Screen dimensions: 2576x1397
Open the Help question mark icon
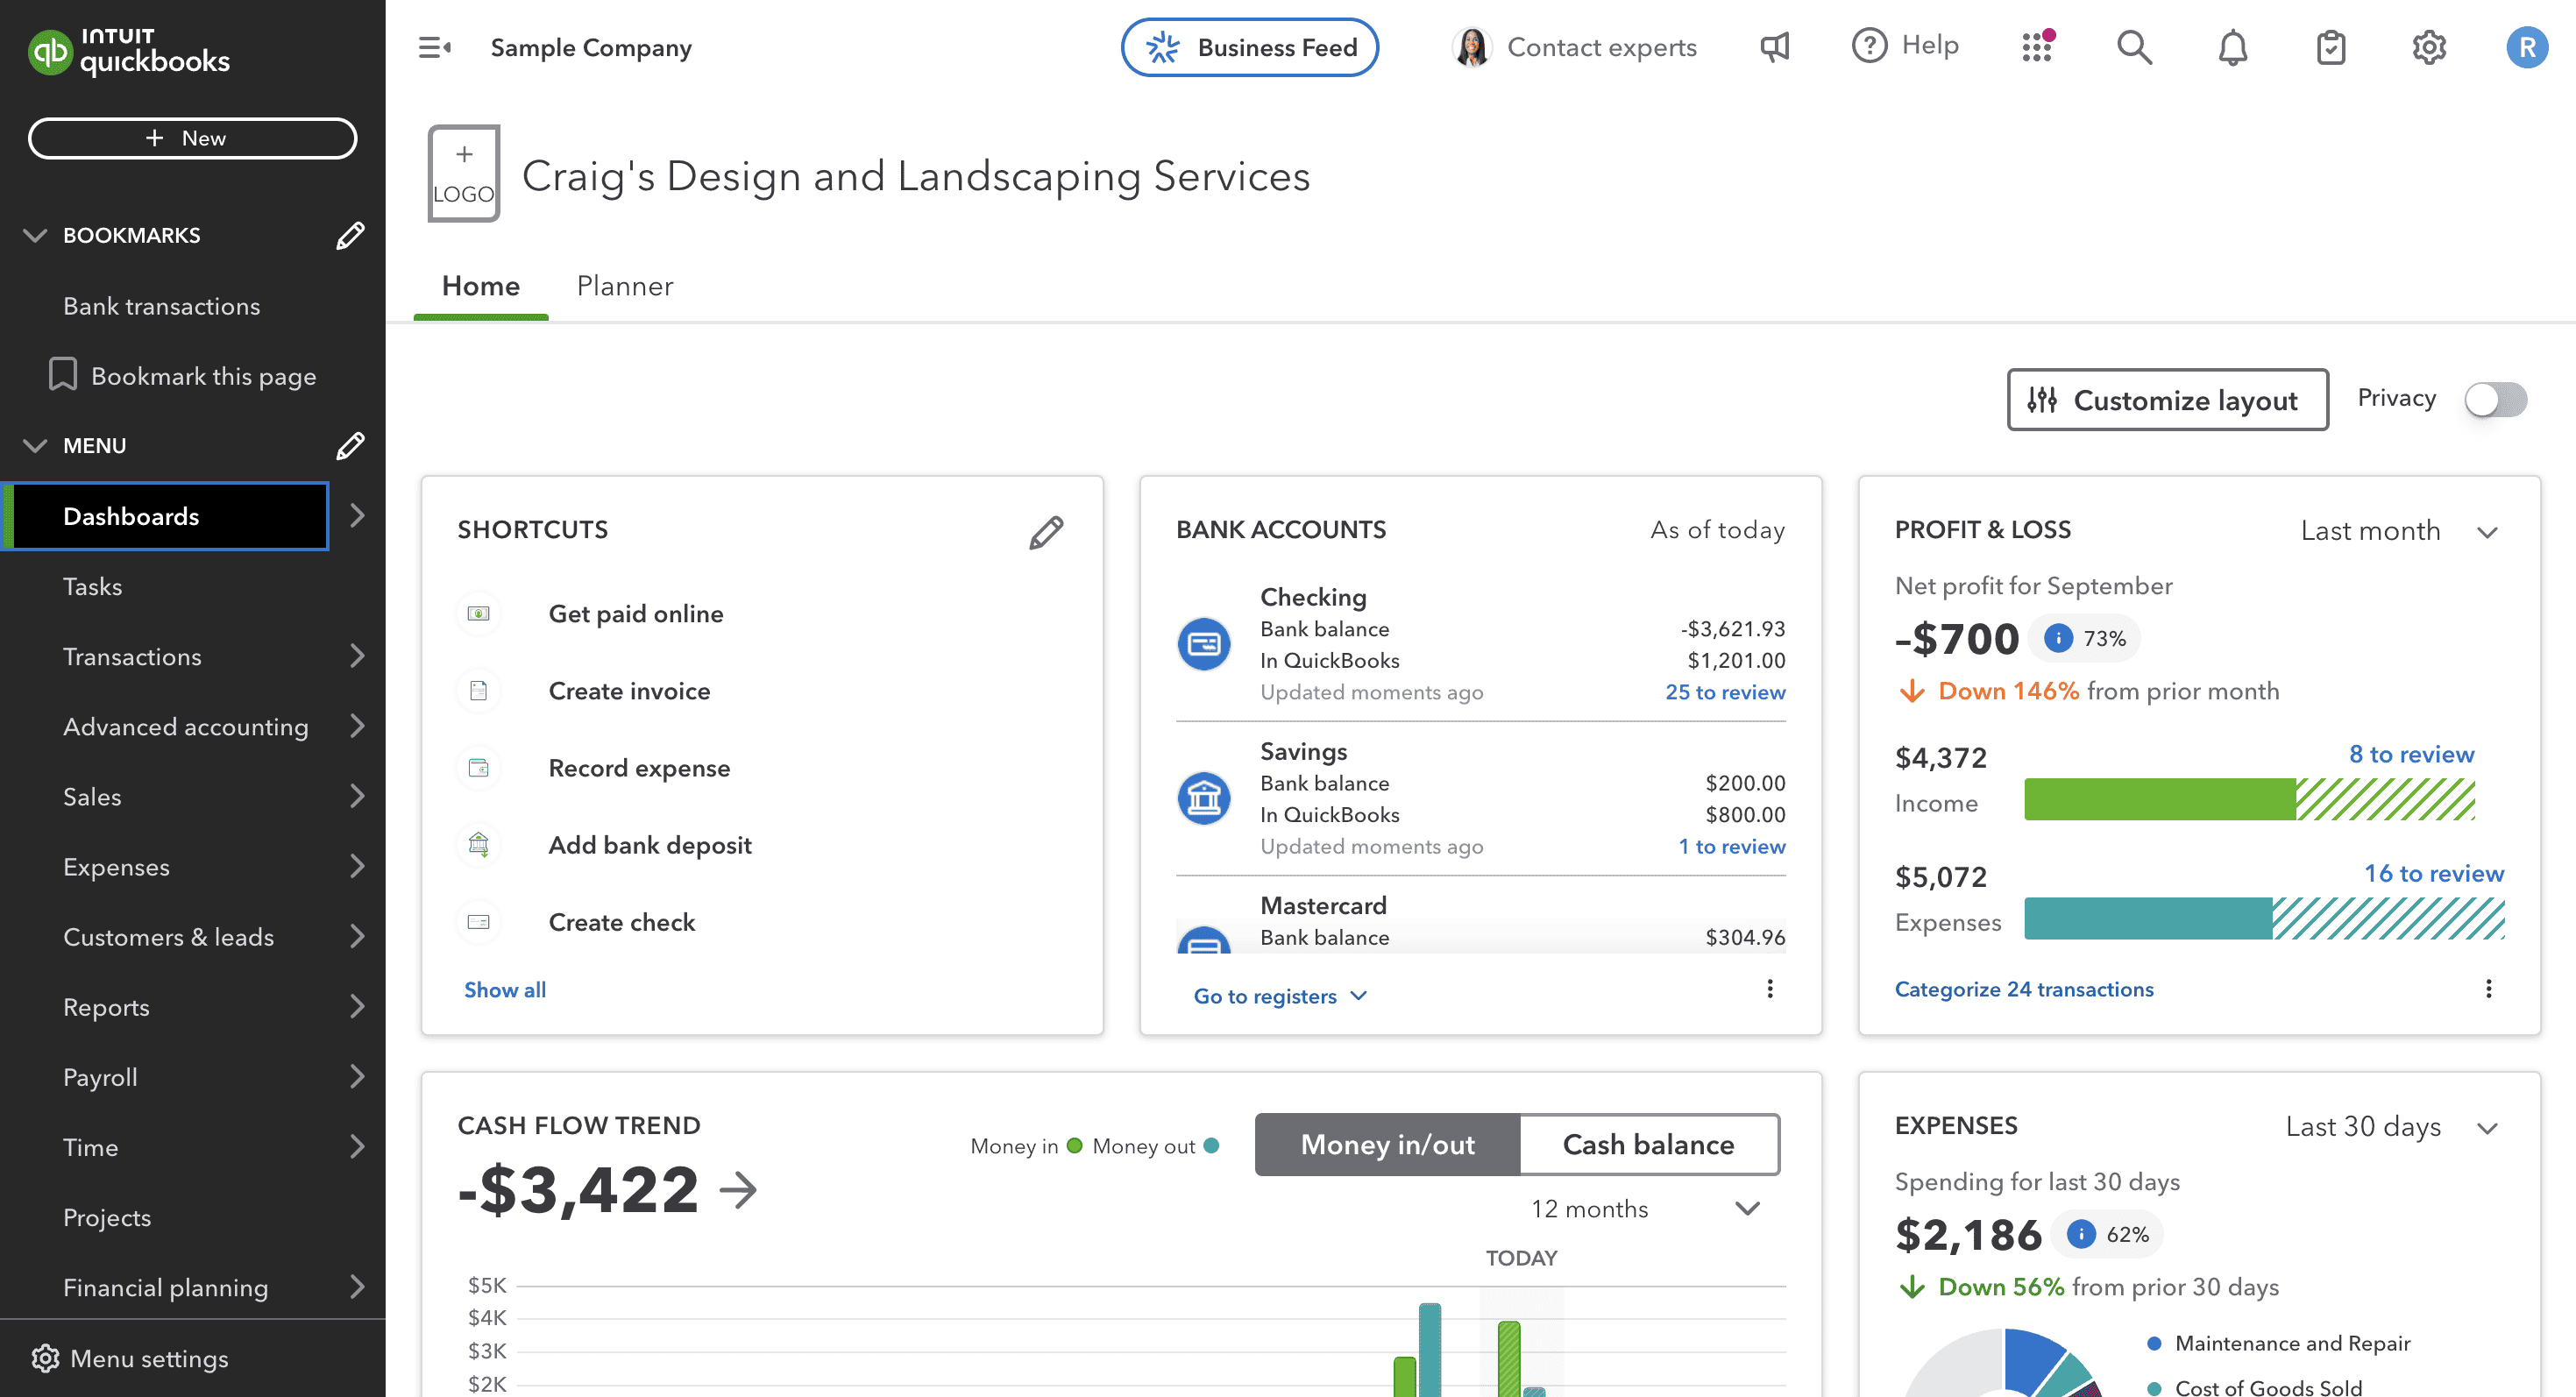[x=1869, y=46]
